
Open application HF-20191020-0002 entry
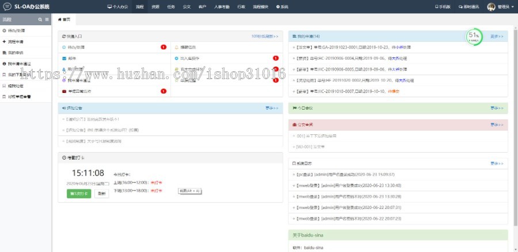(x=398, y=80)
